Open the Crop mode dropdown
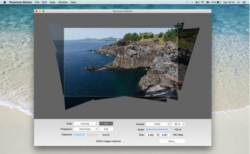This screenshot has height=154, width=250. [x=86, y=124]
